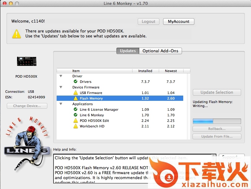Click the green check beside Line 6 License Manager
This screenshot has height=189, width=251.
[x=76, y=109]
